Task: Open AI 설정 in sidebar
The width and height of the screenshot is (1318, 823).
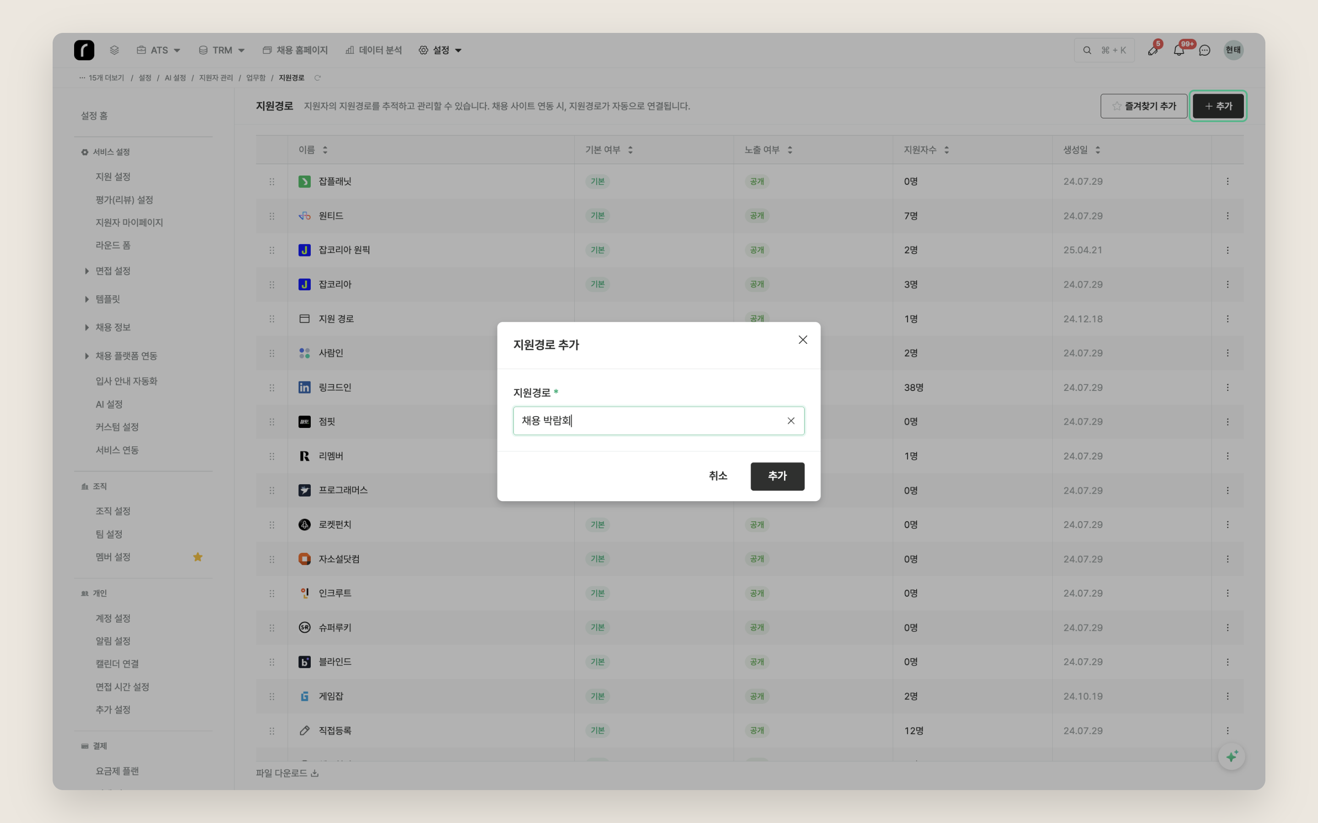Action: (x=109, y=405)
